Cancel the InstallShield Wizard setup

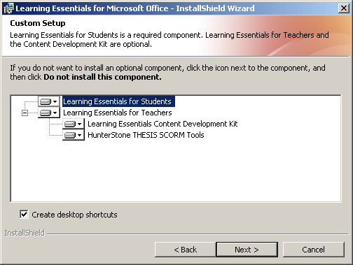pyautogui.click(x=314, y=250)
